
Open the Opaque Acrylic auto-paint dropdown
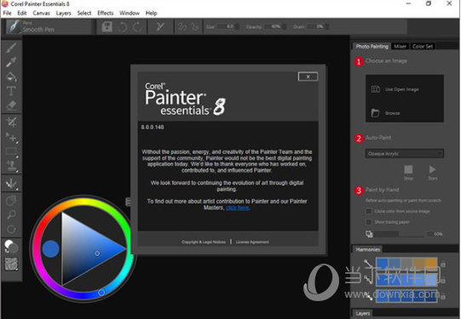(x=405, y=153)
